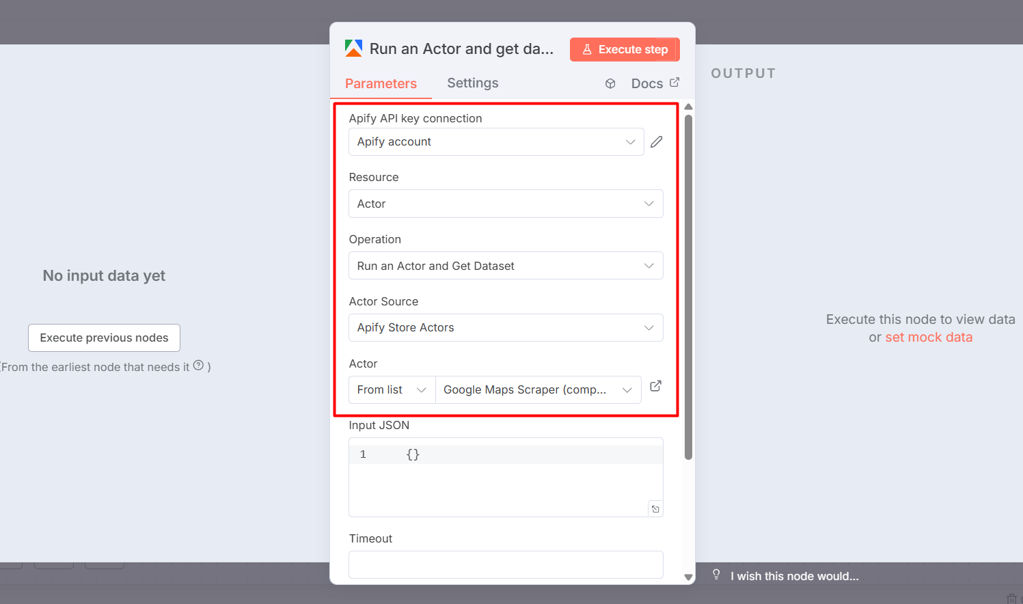1023x604 pixels.
Task: Open the Google Maps Scraper actor dropdown
Action: click(x=538, y=390)
